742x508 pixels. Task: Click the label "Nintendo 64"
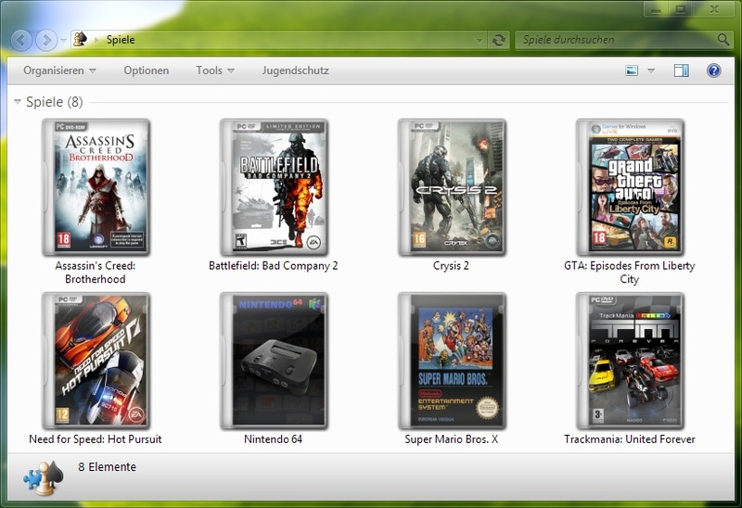pos(273,439)
